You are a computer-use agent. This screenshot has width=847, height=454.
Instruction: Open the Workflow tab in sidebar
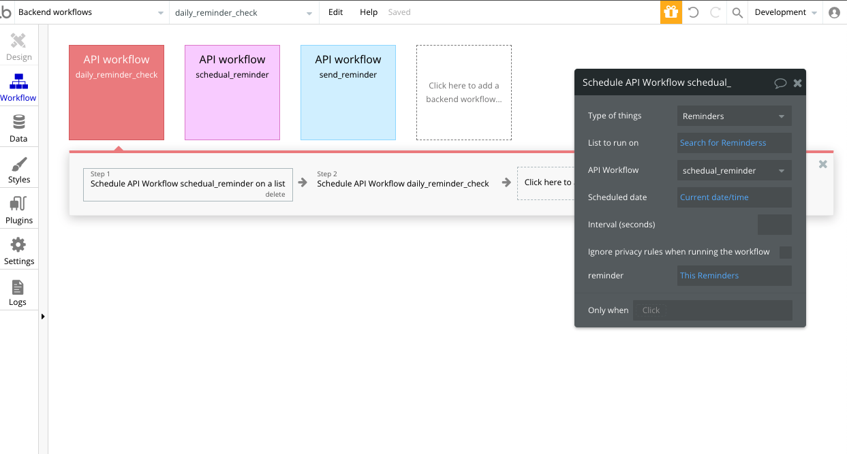tap(18, 87)
